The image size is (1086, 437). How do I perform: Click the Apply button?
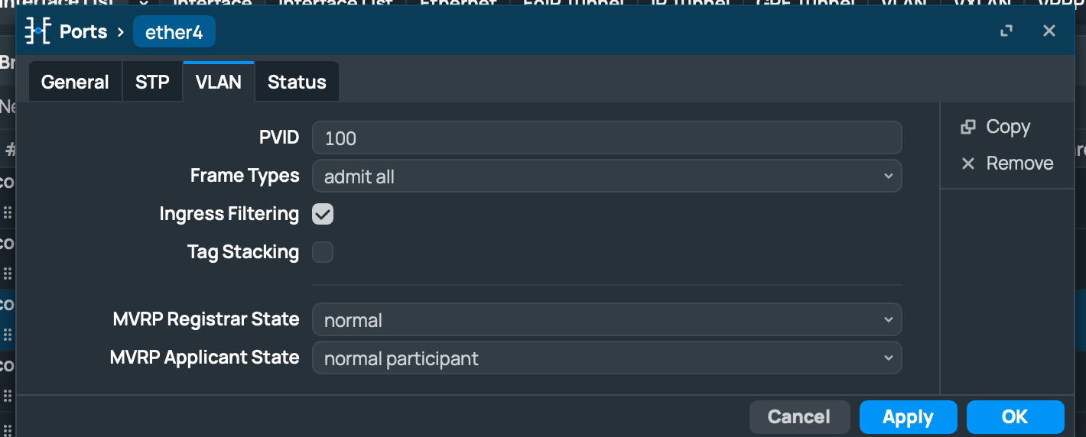pos(908,417)
